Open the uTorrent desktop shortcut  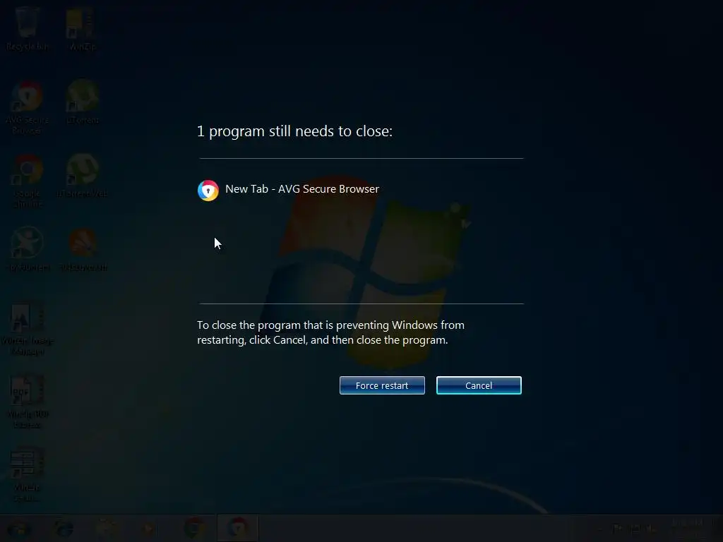click(x=83, y=102)
